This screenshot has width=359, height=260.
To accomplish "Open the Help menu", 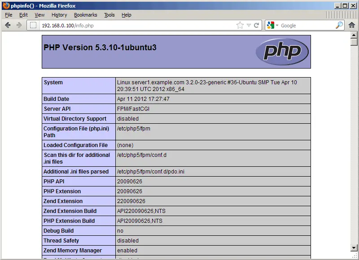I will [x=127, y=15].
